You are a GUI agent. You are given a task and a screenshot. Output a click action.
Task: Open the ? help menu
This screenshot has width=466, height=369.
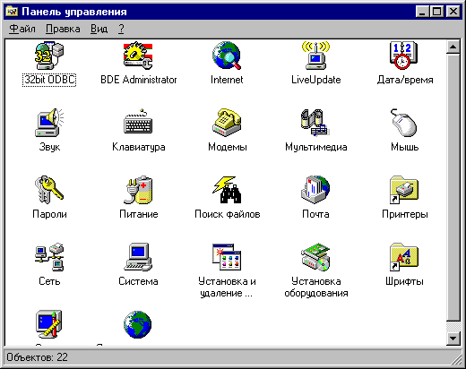121,29
